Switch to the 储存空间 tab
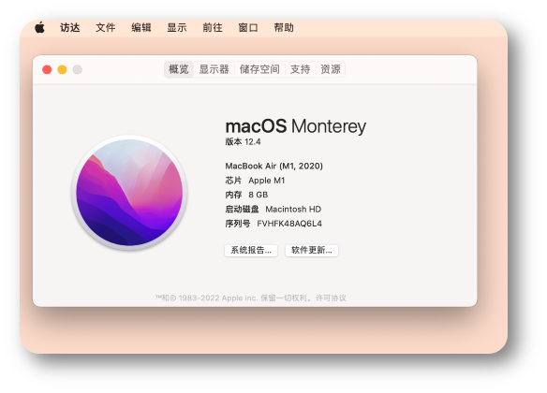 click(259, 69)
